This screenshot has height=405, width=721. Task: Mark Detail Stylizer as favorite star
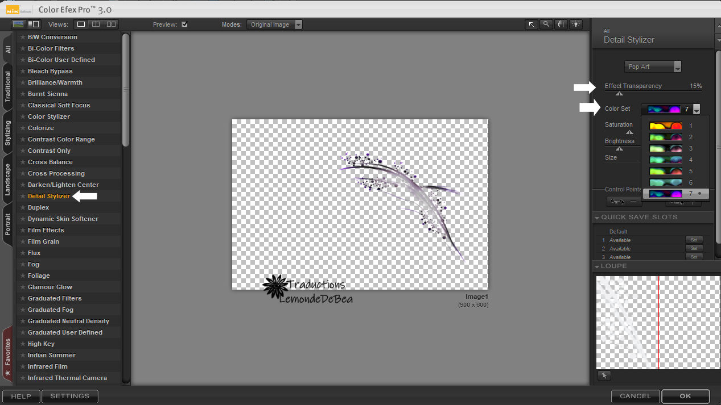[x=23, y=196]
